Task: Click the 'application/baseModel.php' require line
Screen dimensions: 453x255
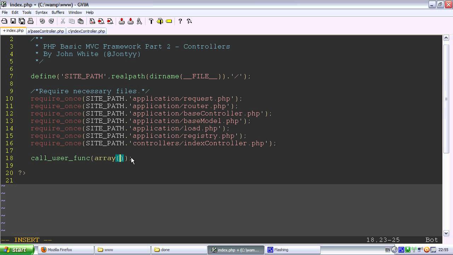Action: click(x=141, y=121)
